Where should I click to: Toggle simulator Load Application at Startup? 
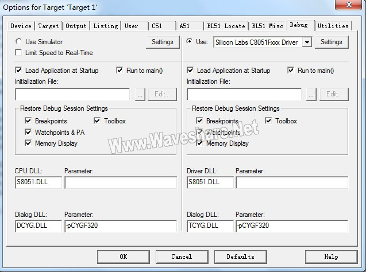[x=19, y=71]
